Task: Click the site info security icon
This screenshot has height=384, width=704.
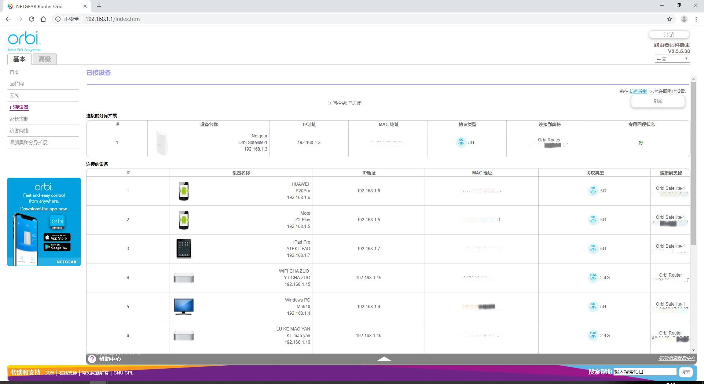Action: click(58, 19)
